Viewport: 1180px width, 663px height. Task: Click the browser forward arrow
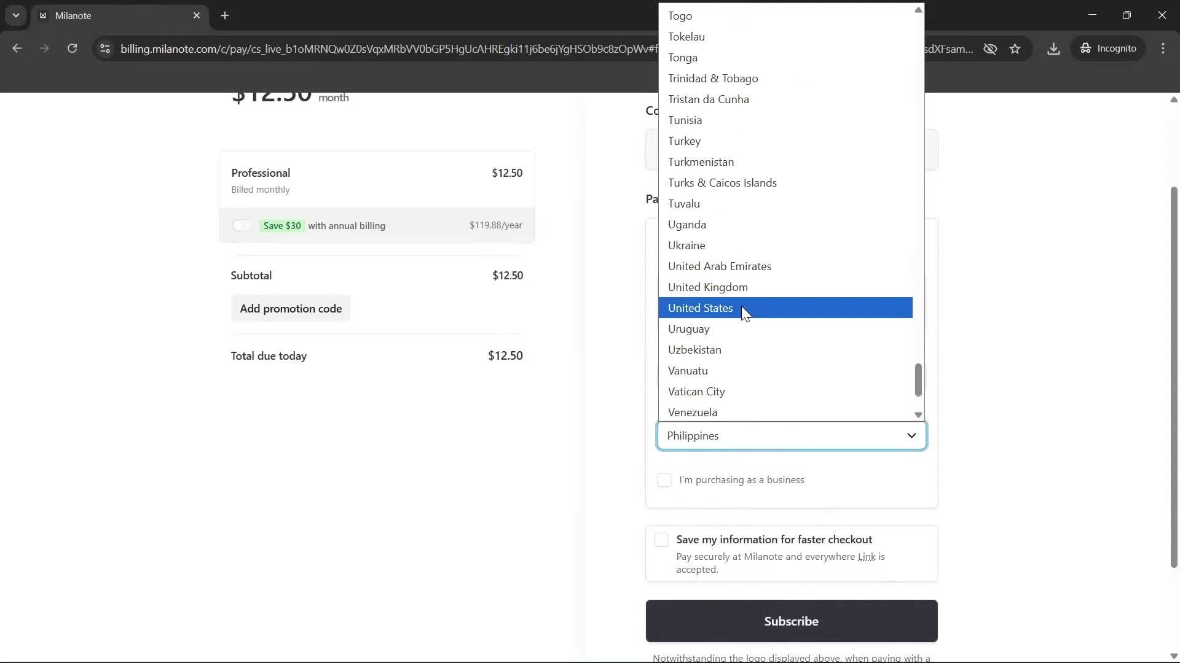pos(44,48)
